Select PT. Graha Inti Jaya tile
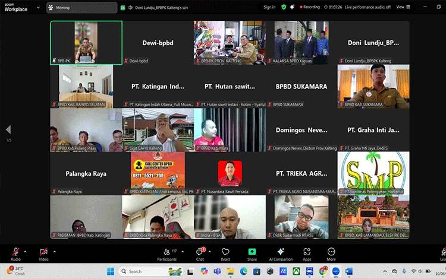This screenshot has width=446, height=279. (373, 130)
